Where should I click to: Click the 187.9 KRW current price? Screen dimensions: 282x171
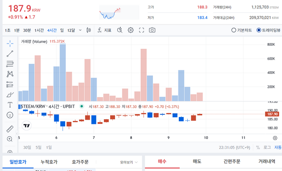point(24,9)
